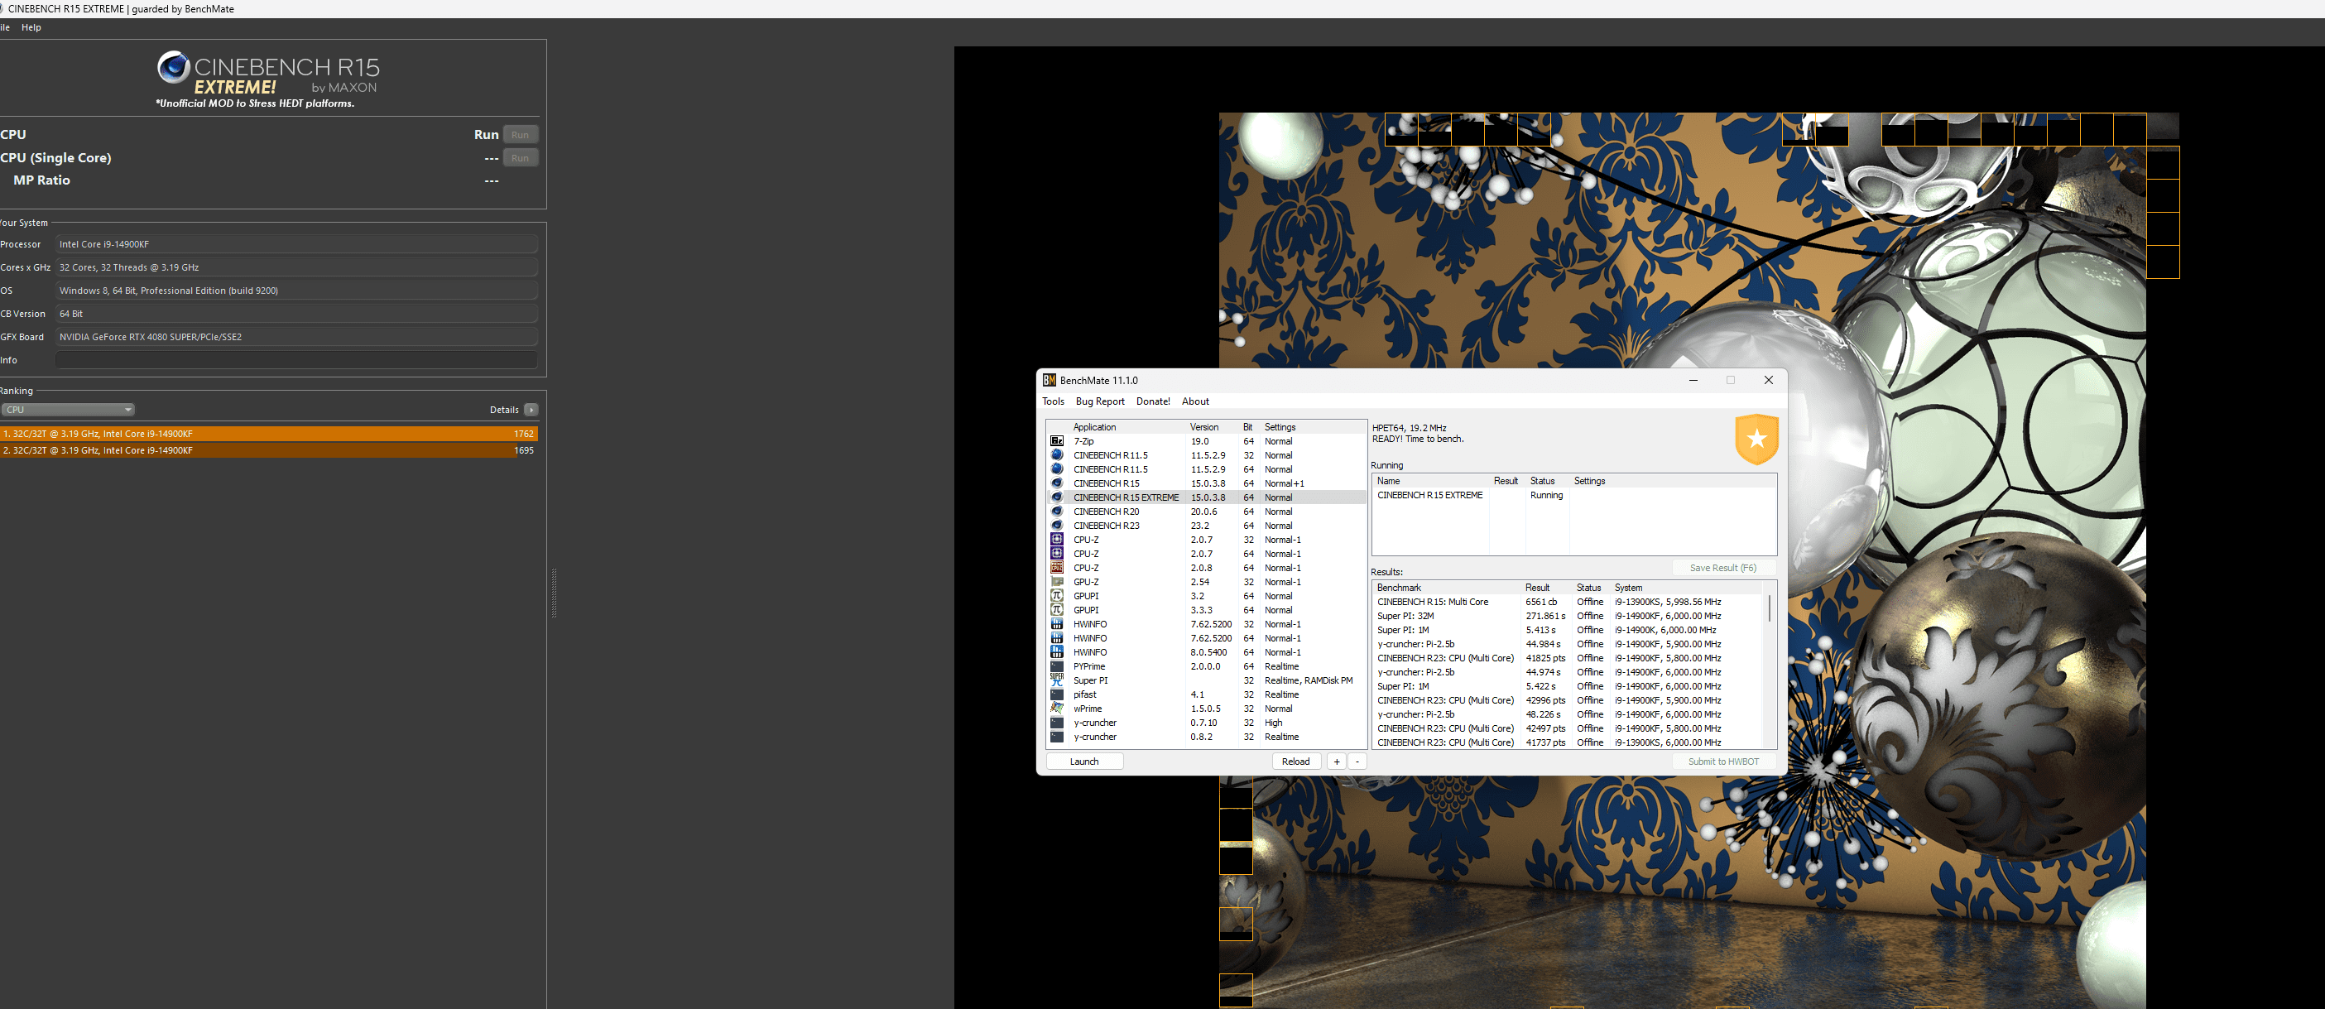The height and width of the screenshot is (1009, 2325).
Task: Open BenchMate Tools menu
Action: (1054, 401)
